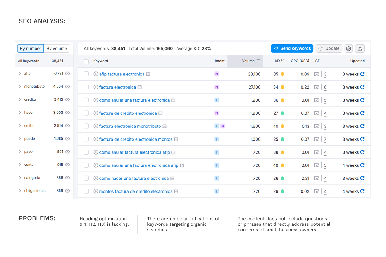Click plus icon for 'como anular factura electronica afip'
The image size is (386, 257).
point(96,152)
